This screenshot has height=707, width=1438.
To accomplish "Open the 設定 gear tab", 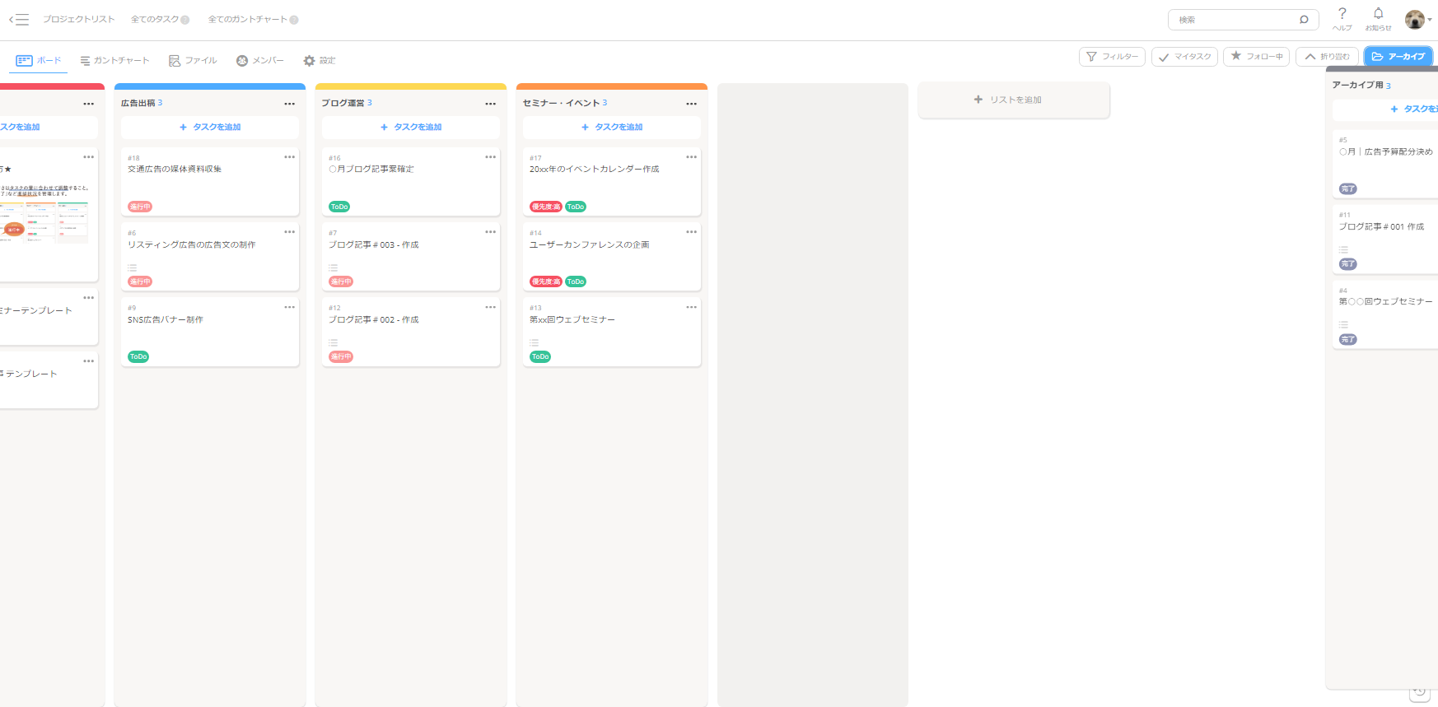I will (320, 60).
